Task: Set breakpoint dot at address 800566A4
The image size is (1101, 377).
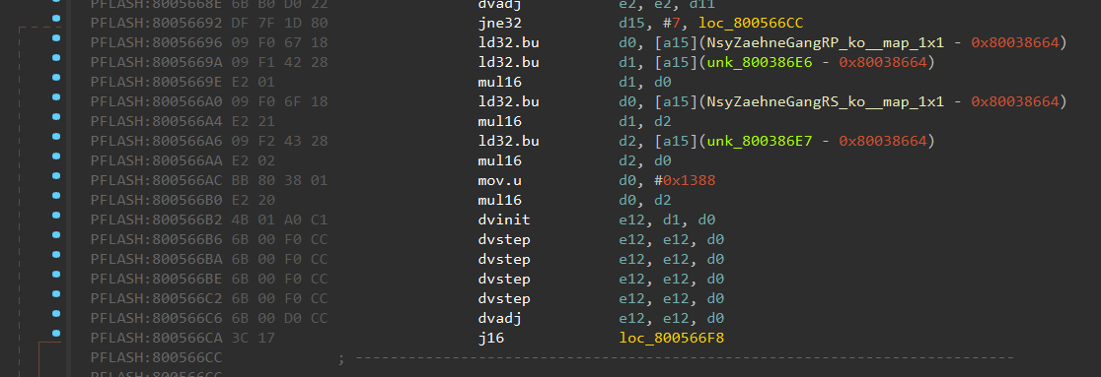Action: pos(56,116)
